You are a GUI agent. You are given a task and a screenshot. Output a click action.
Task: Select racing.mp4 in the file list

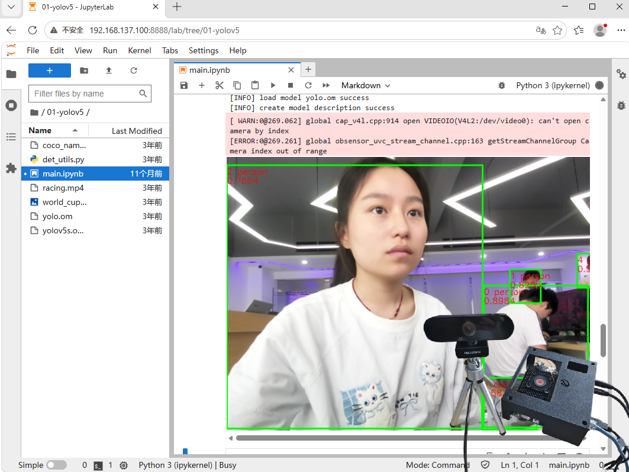95,188
